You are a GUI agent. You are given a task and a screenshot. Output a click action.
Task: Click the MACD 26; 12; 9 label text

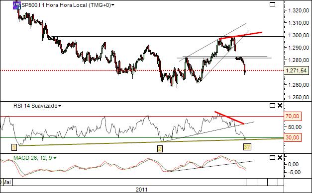tap(33, 158)
